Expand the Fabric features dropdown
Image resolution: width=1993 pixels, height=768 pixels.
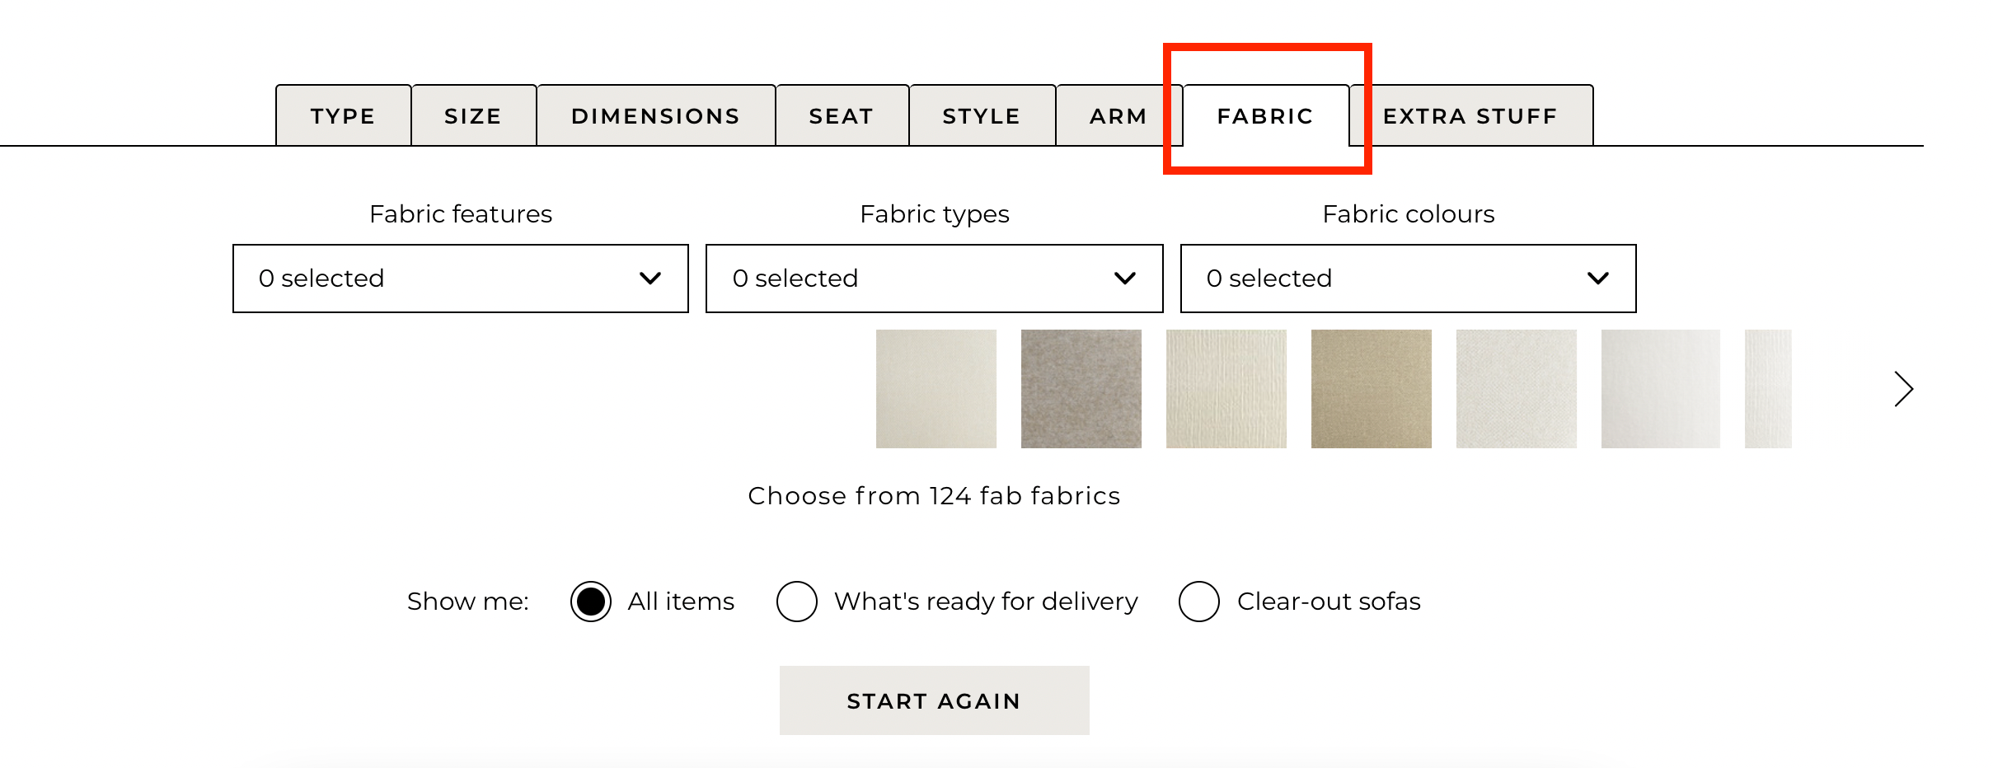pos(461,279)
